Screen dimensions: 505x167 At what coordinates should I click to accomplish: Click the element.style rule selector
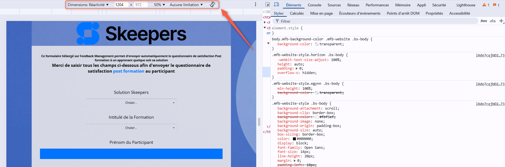click(285, 28)
